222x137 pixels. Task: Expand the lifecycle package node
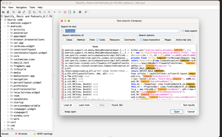point(8,69)
